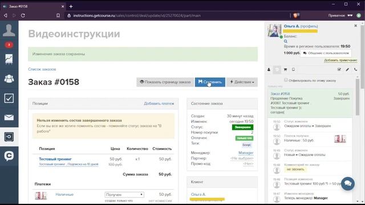The image size is (365, 205).
Task: Open the analytics chart sidebar icon
Action: [9, 59]
